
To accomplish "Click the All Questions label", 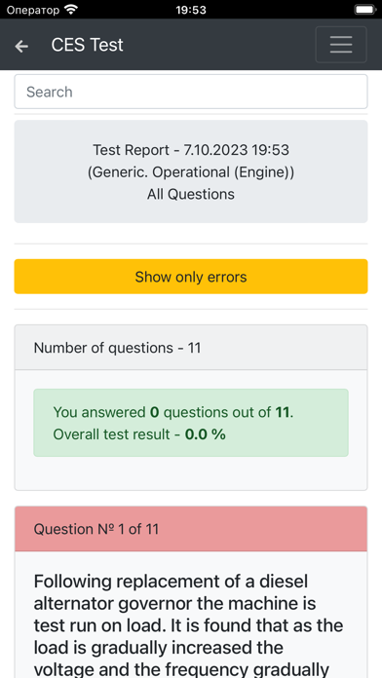I will pyautogui.click(x=191, y=194).
